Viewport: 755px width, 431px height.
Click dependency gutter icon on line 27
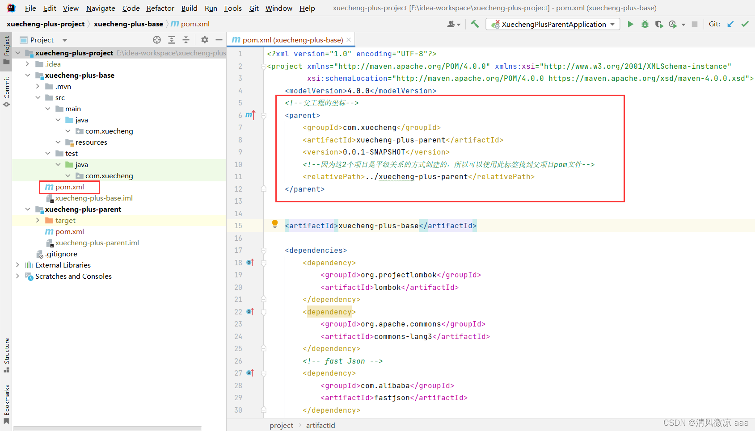tap(250, 372)
